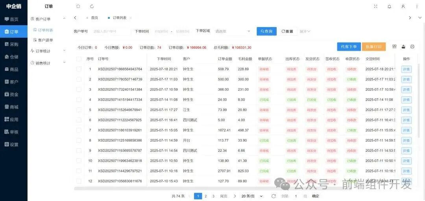Toggle fullscreen mode icon
425x201 pixels.
376,6
